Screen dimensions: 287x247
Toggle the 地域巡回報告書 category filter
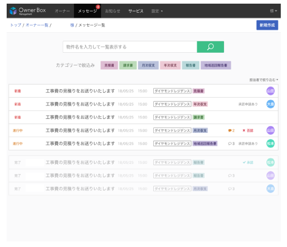216,66
